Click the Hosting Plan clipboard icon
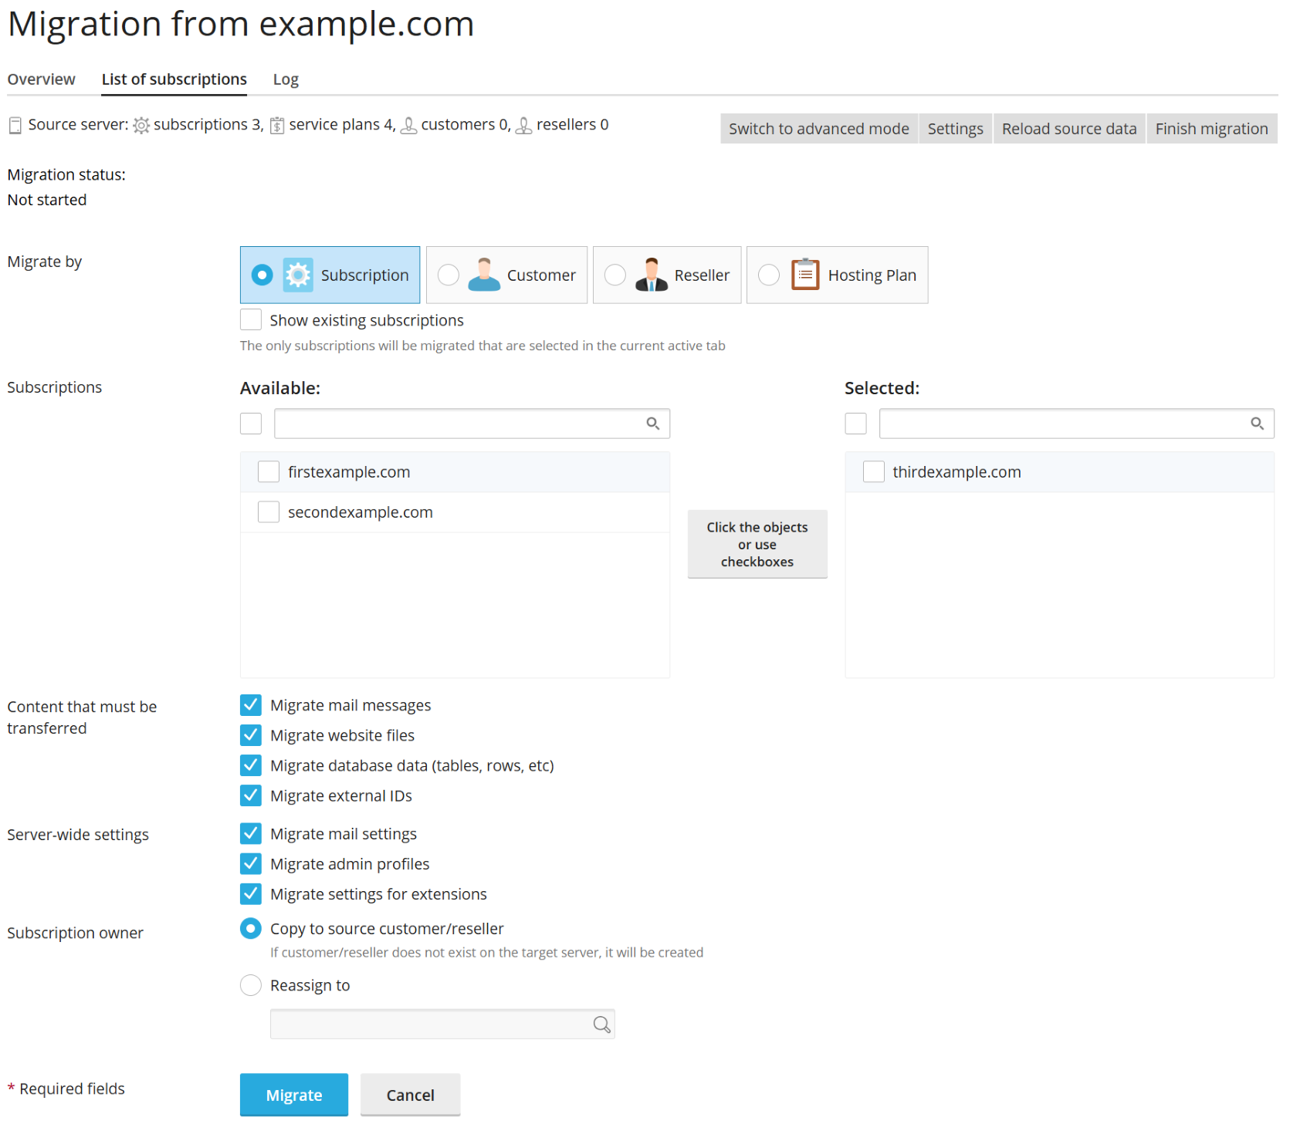The image size is (1290, 1131). 805,275
